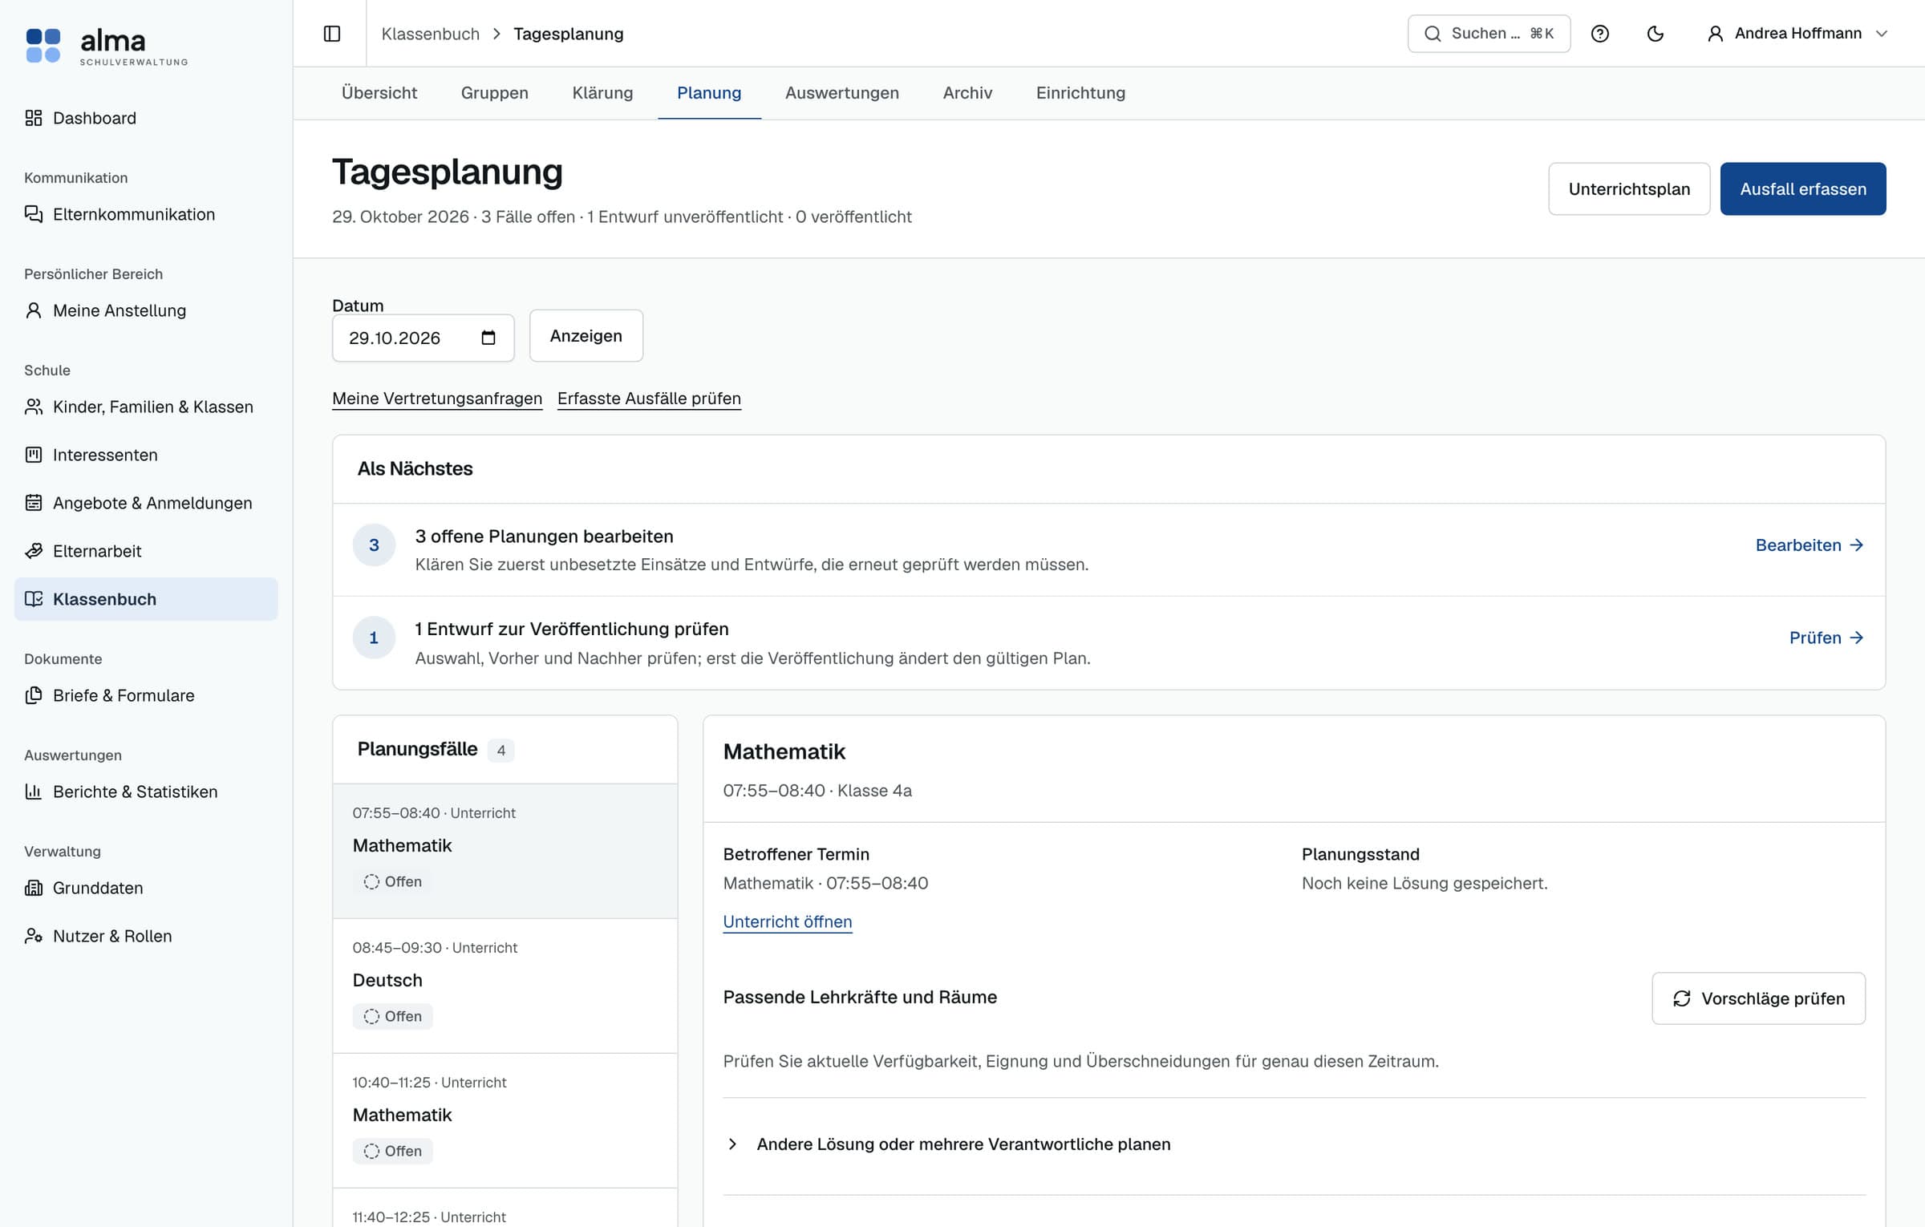Click the Meine Anstellung person icon
The image size is (1925, 1227).
[34, 310]
